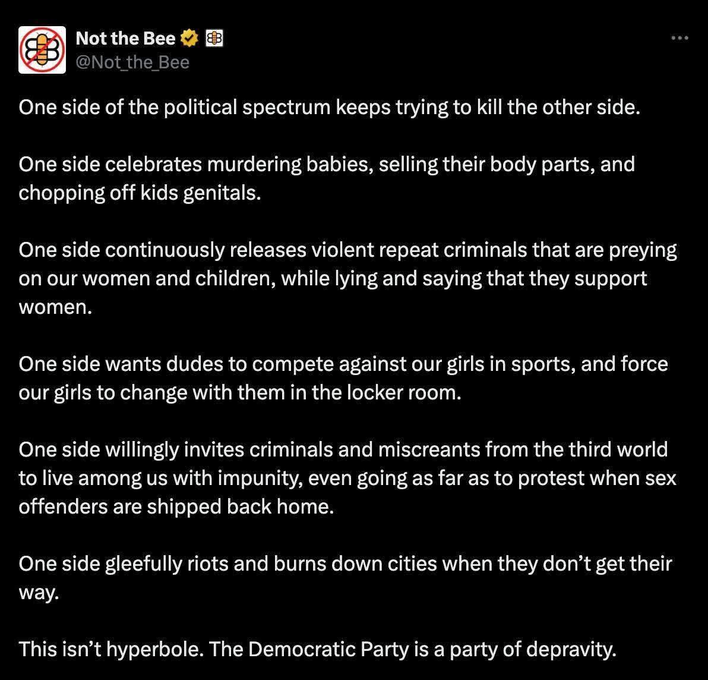Open the Not the Bee profile avatar
The width and height of the screenshot is (708, 680).
[x=42, y=50]
